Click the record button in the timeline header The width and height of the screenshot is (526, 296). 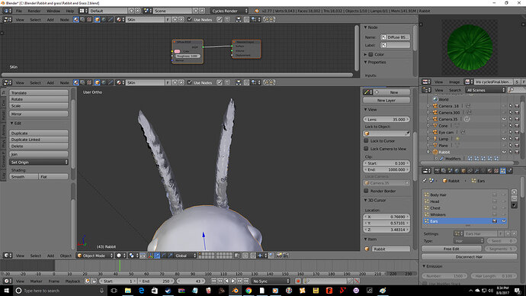click(x=298, y=281)
